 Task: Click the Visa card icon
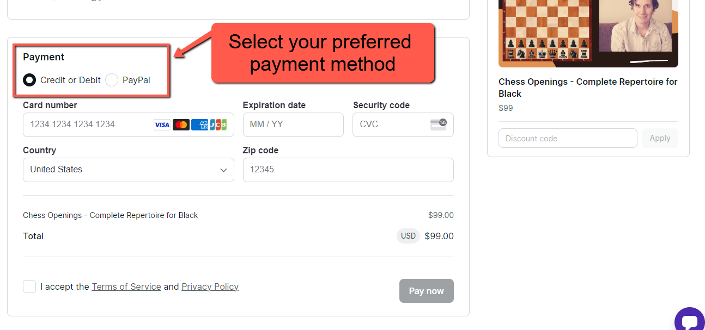point(162,125)
